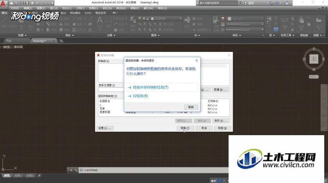Expand the 实用工具 (Utilities) panel

pos(287,35)
